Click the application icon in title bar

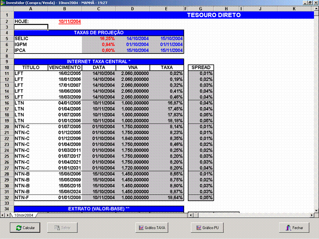click(3, 2)
